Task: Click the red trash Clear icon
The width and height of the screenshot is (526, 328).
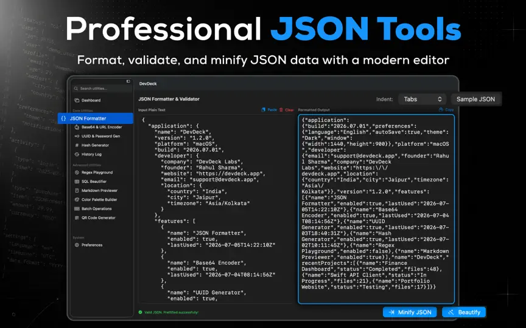Action: tap(281, 110)
